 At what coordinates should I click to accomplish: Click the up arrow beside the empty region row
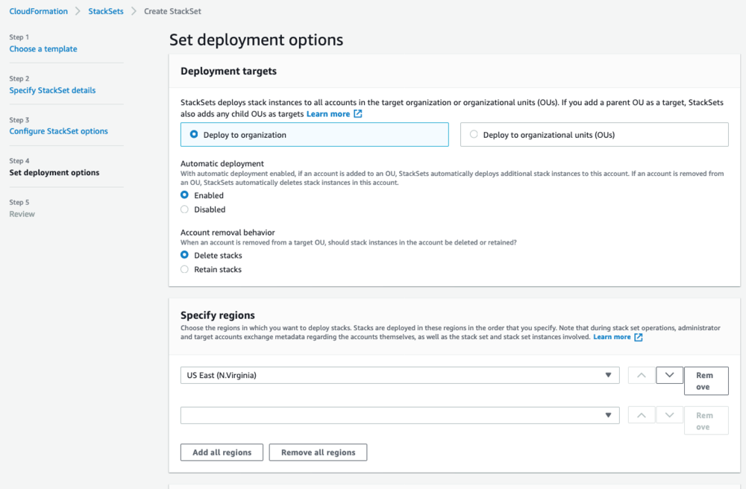640,414
